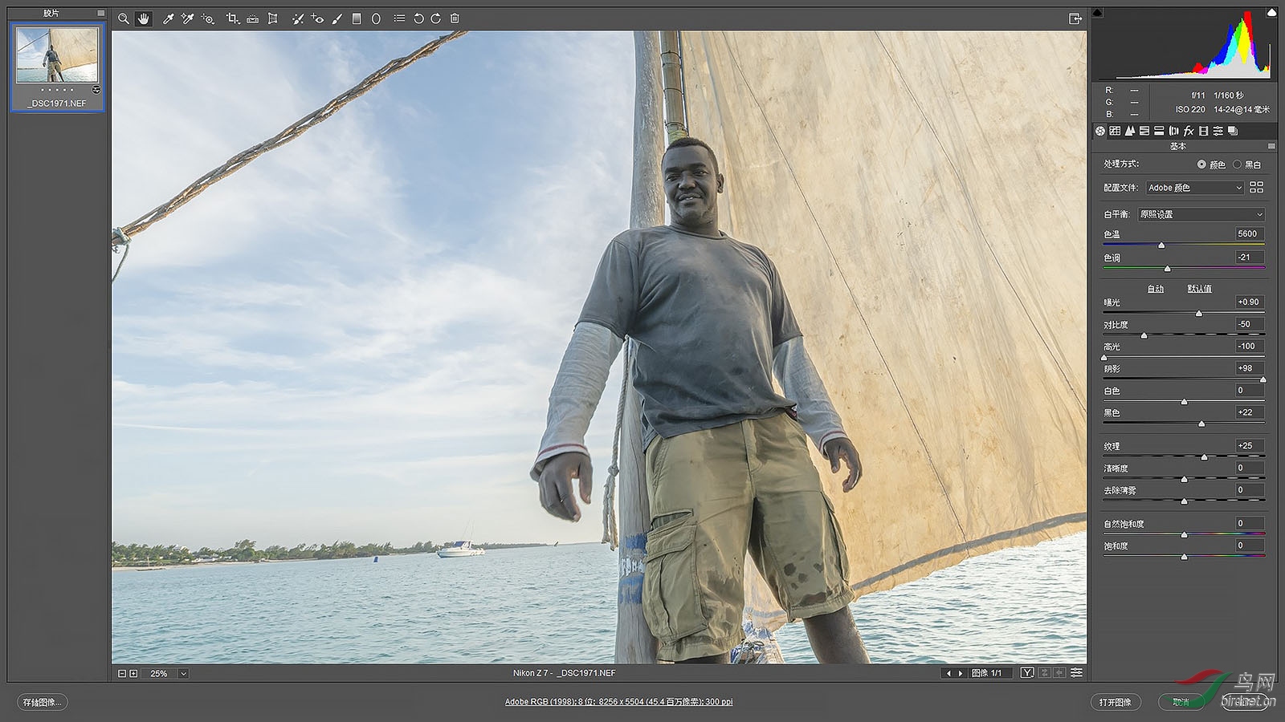Click the workflow options link Adobe RGB (1998)
1285x722 pixels.
618,702
